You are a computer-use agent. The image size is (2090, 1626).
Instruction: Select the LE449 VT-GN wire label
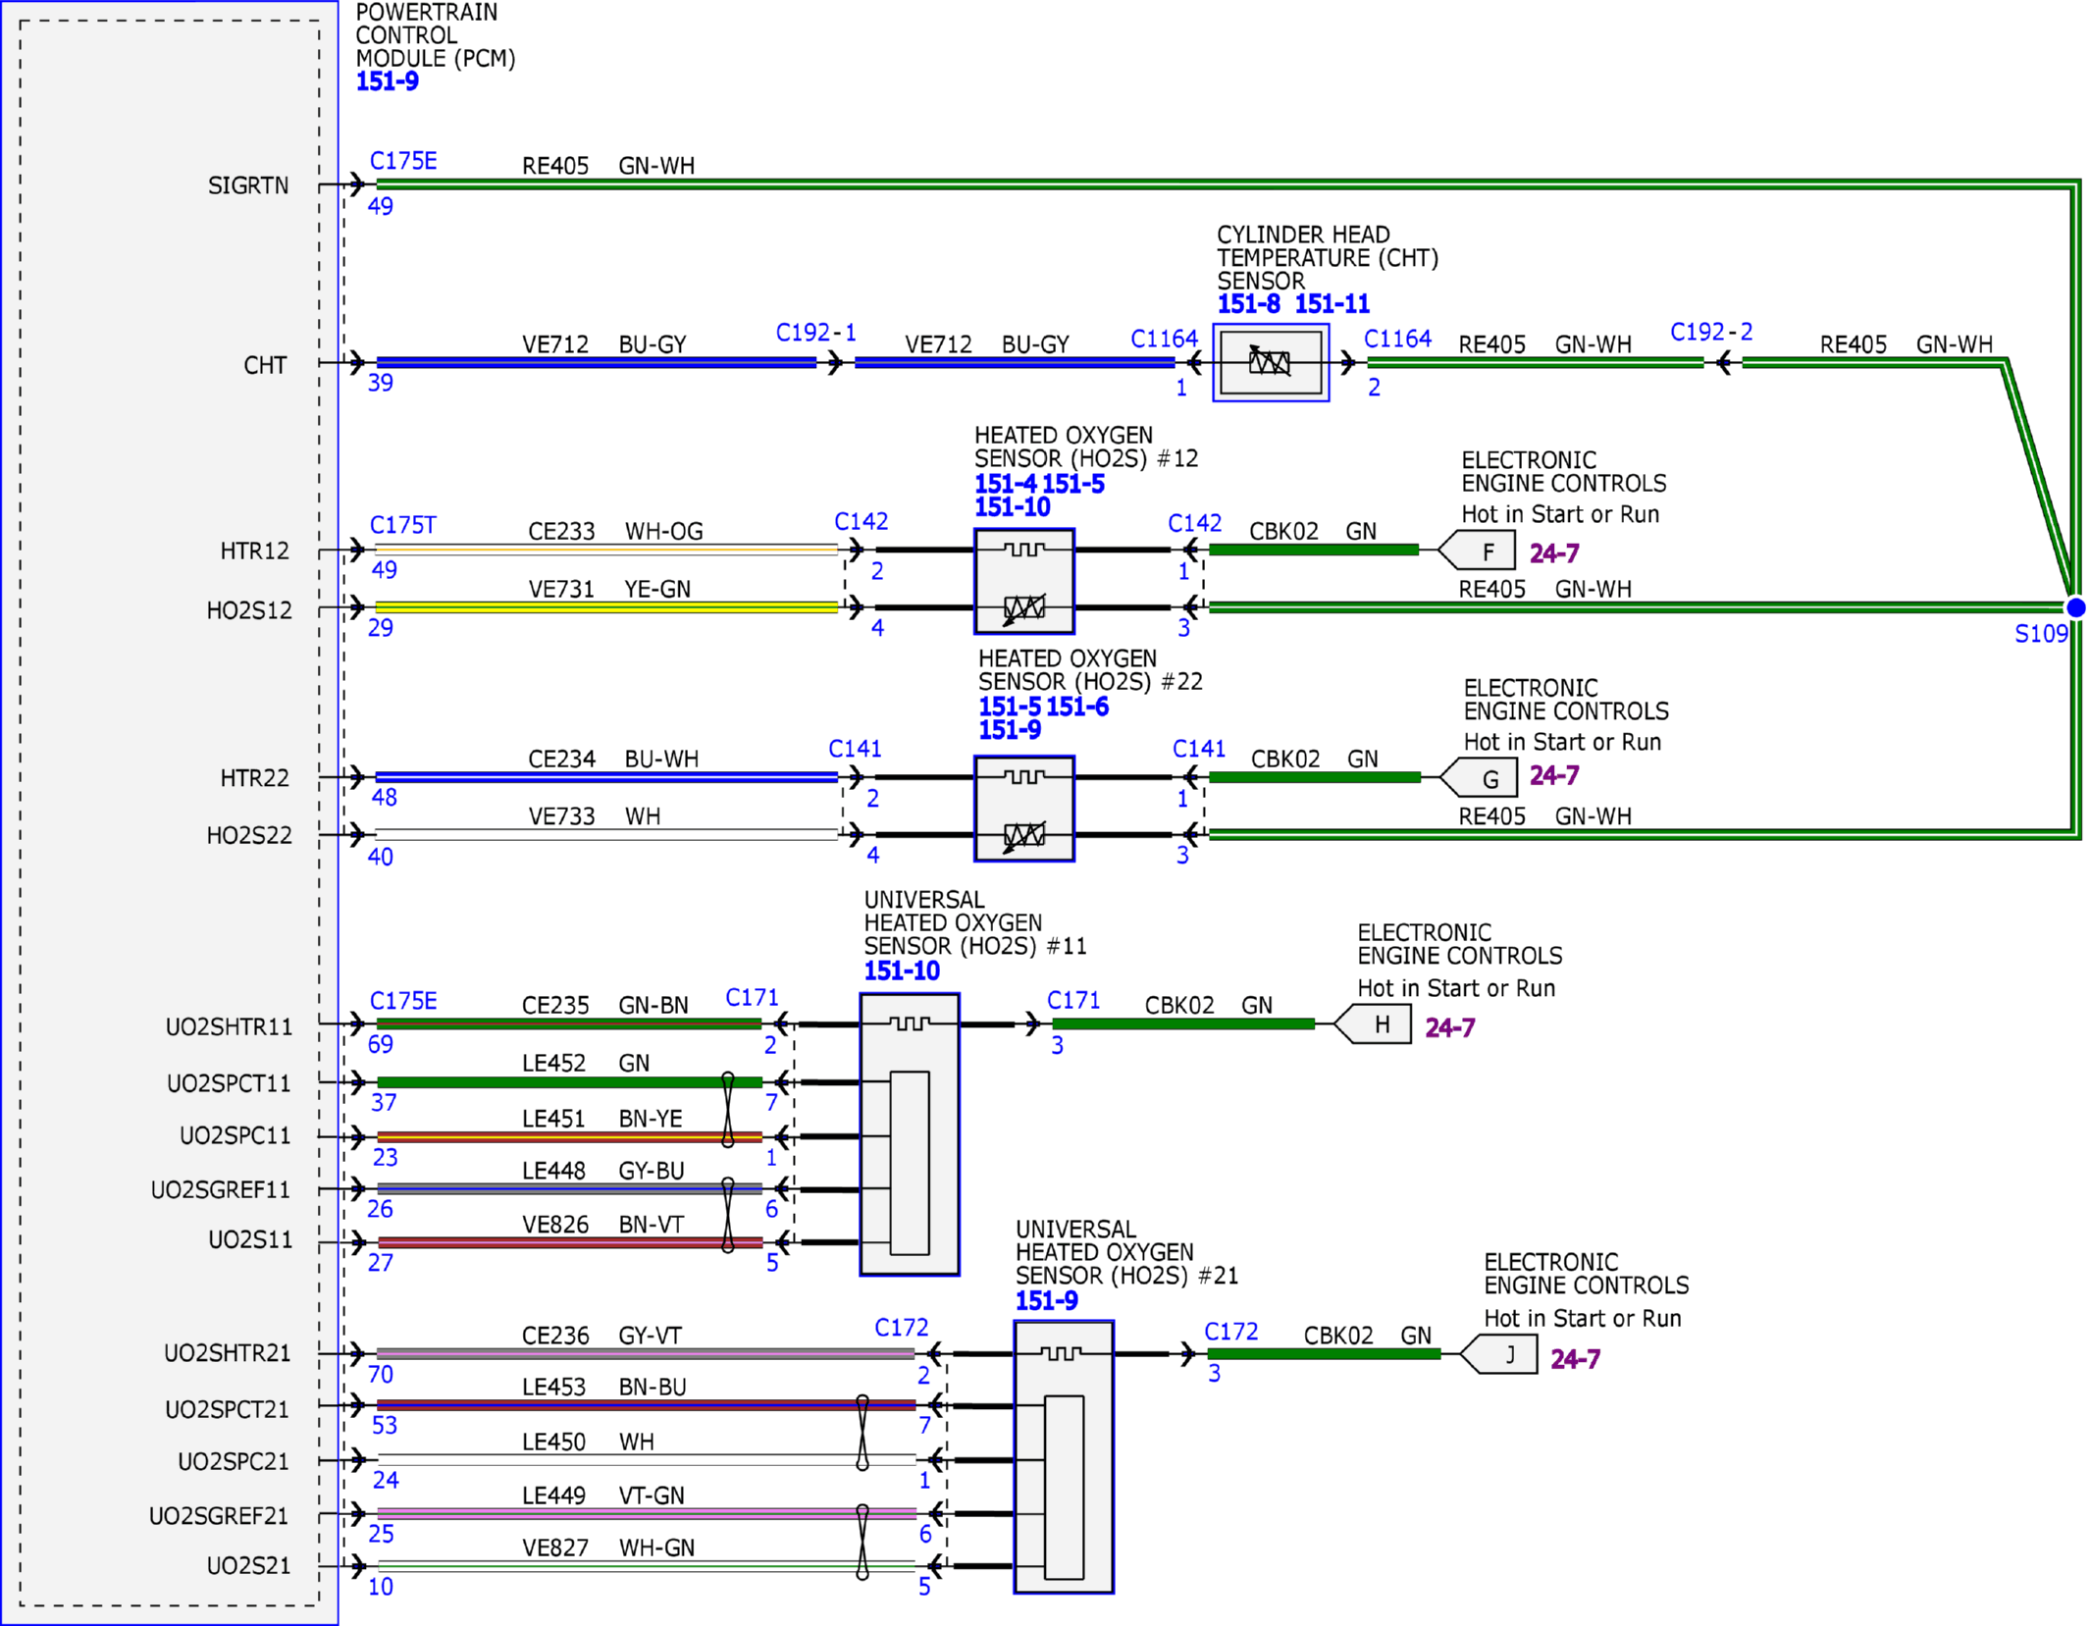tap(602, 1495)
